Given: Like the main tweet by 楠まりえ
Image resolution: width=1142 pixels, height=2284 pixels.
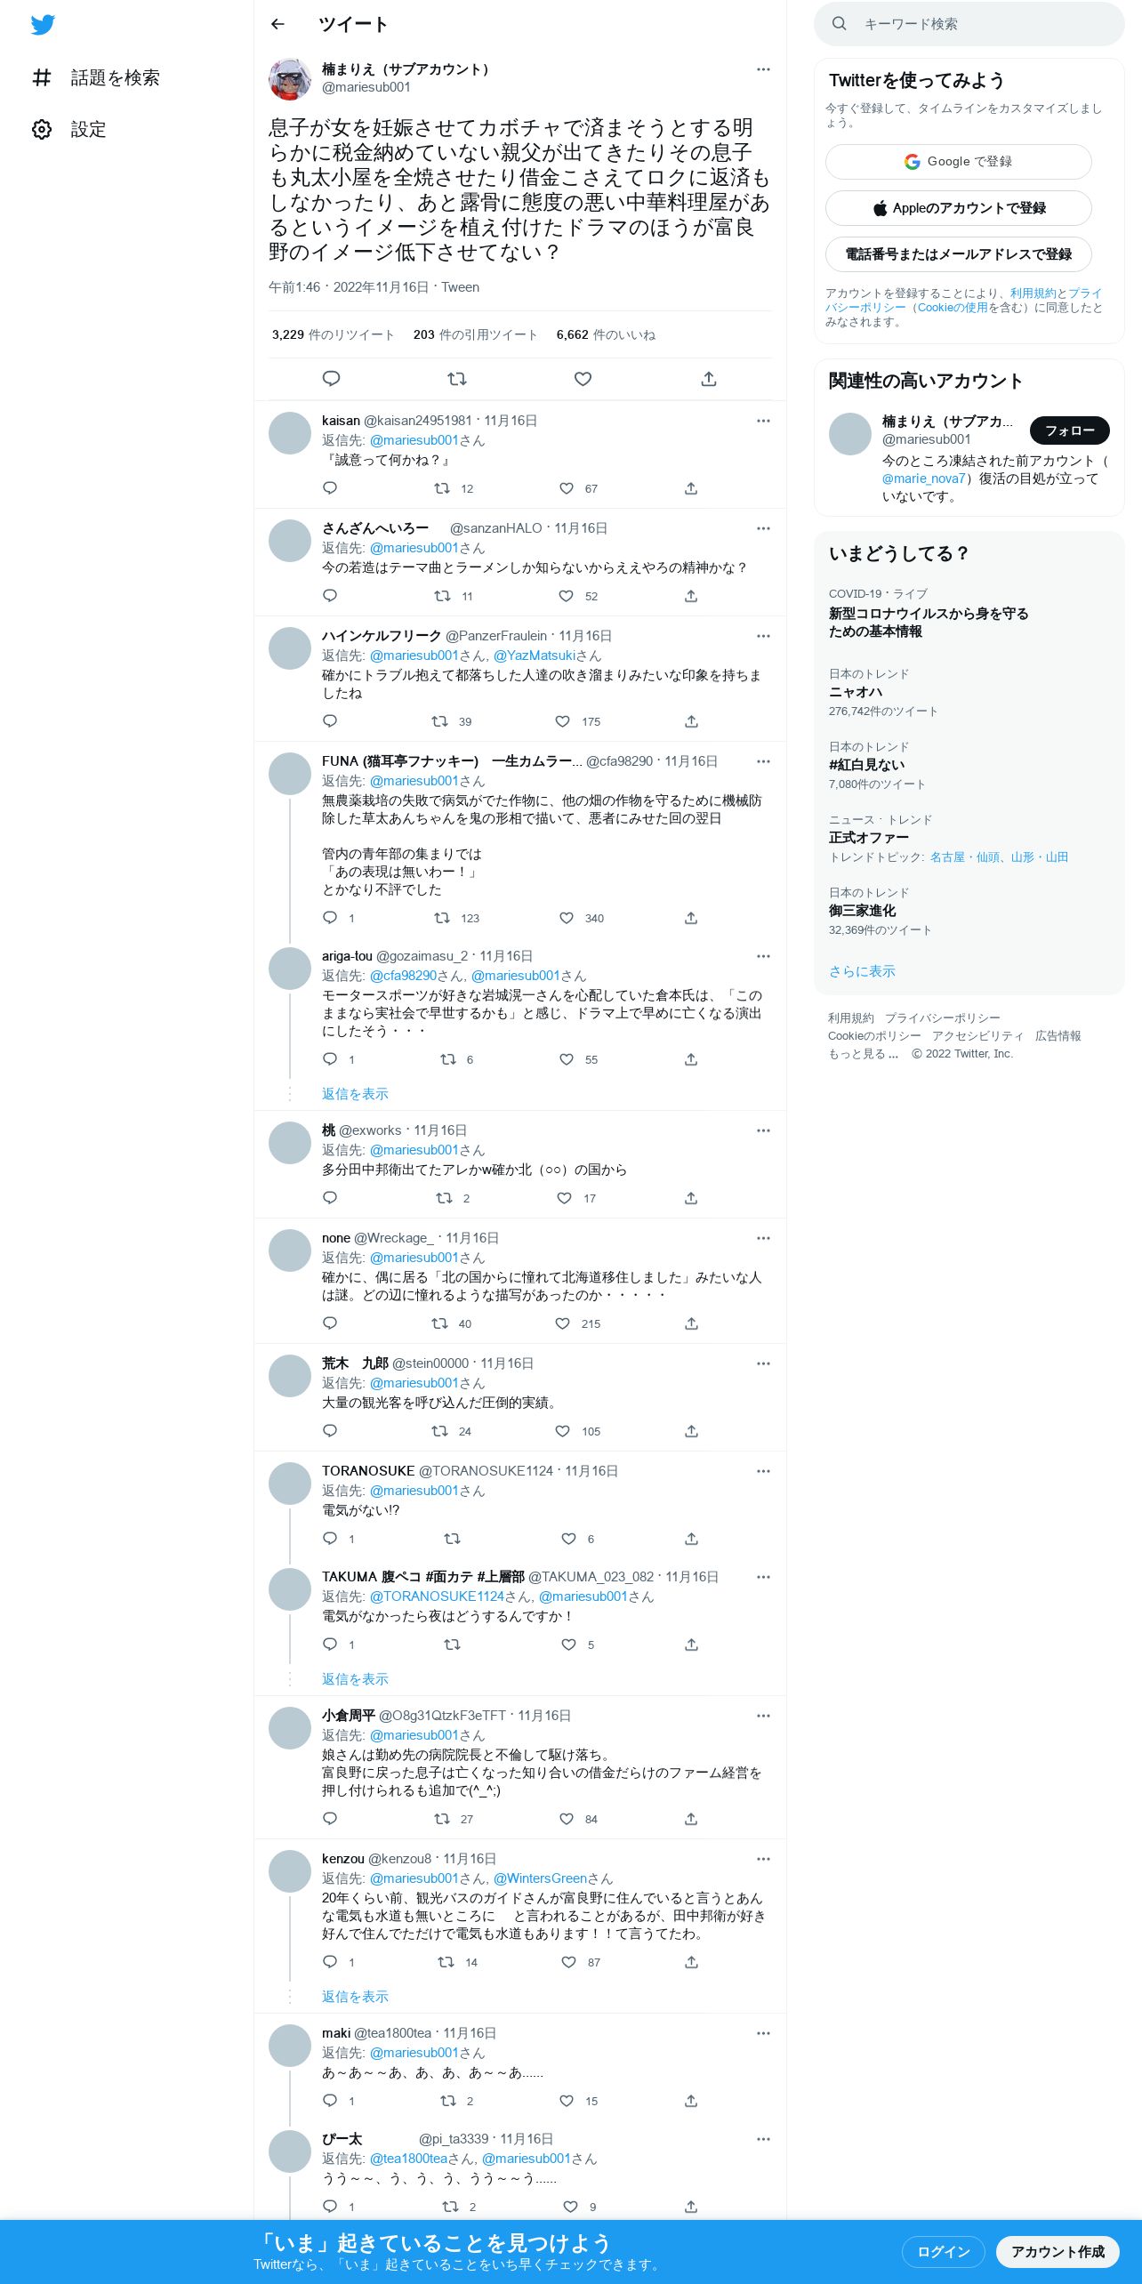Looking at the screenshot, I should pos(583,379).
